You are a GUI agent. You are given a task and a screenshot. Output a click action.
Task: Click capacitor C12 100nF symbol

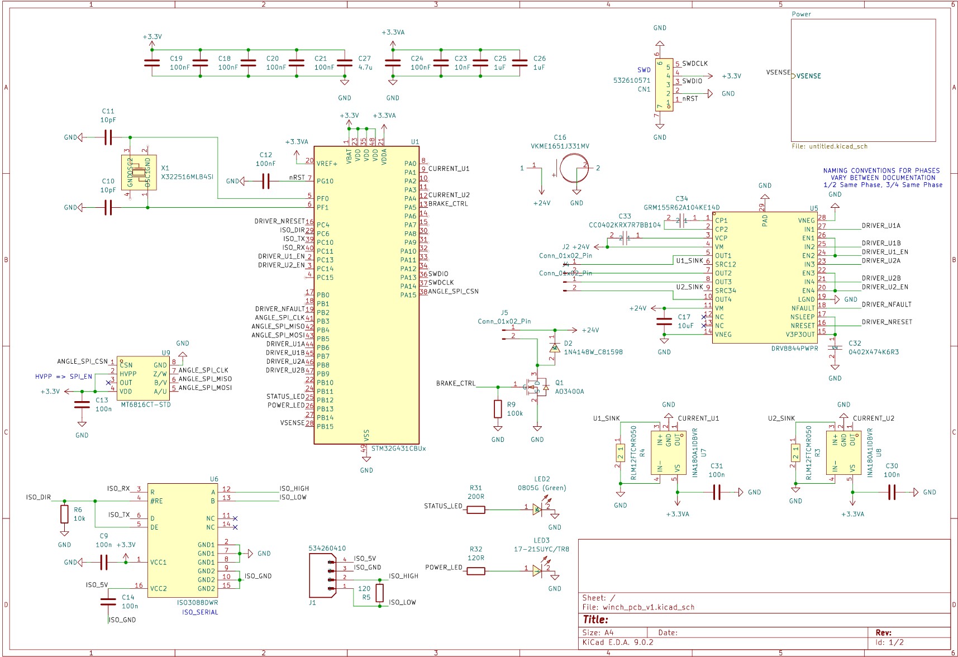tap(266, 181)
